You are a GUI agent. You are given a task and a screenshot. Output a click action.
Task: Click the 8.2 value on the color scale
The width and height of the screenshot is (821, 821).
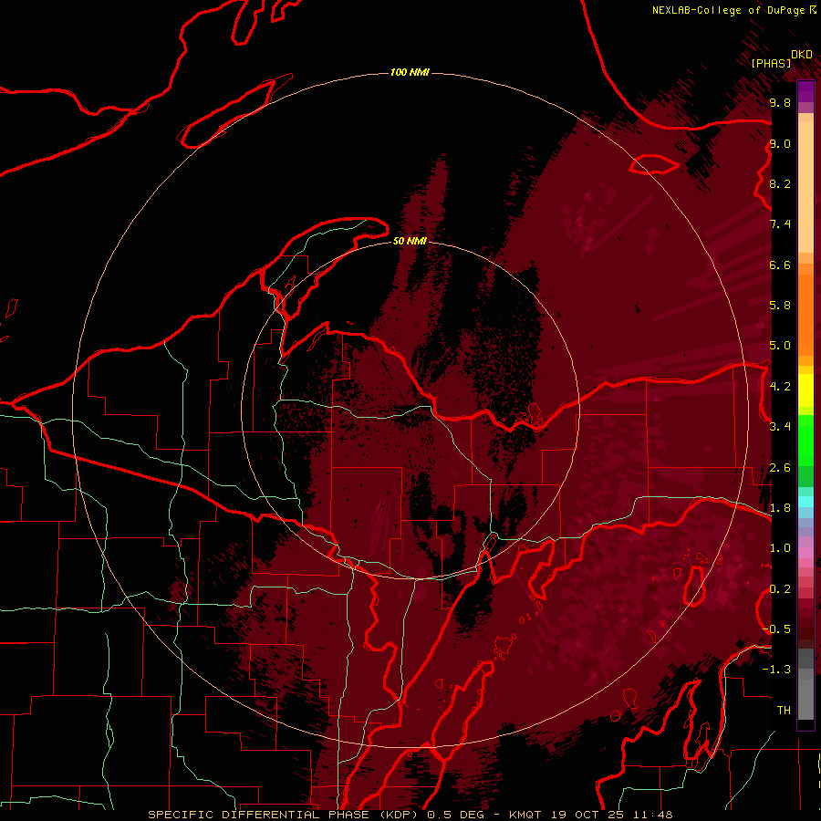tap(780, 183)
